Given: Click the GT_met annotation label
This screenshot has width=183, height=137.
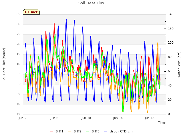Looking at the screenshot, I should (x=31, y=12).
